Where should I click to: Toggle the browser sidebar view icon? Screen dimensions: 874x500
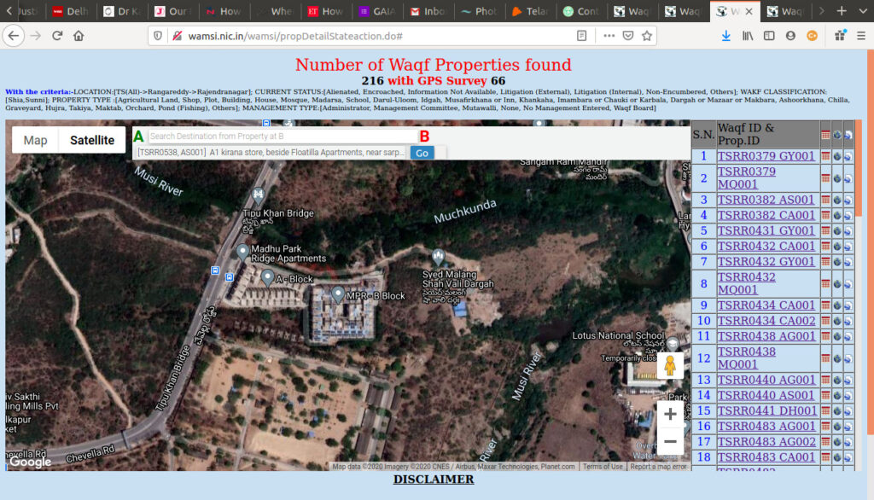pos(770,36)
